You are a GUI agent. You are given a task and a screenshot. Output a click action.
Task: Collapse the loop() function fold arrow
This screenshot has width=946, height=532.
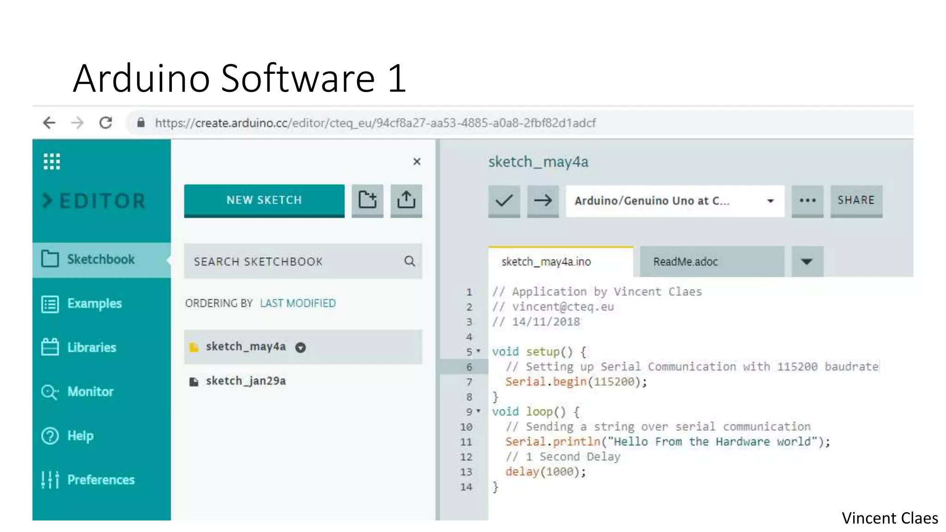click(479, 411)
